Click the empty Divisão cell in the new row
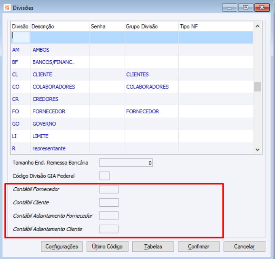275x259 pixels. 21,37
